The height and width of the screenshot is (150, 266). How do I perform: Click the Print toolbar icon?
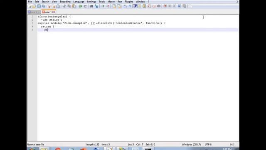point(58,6)
